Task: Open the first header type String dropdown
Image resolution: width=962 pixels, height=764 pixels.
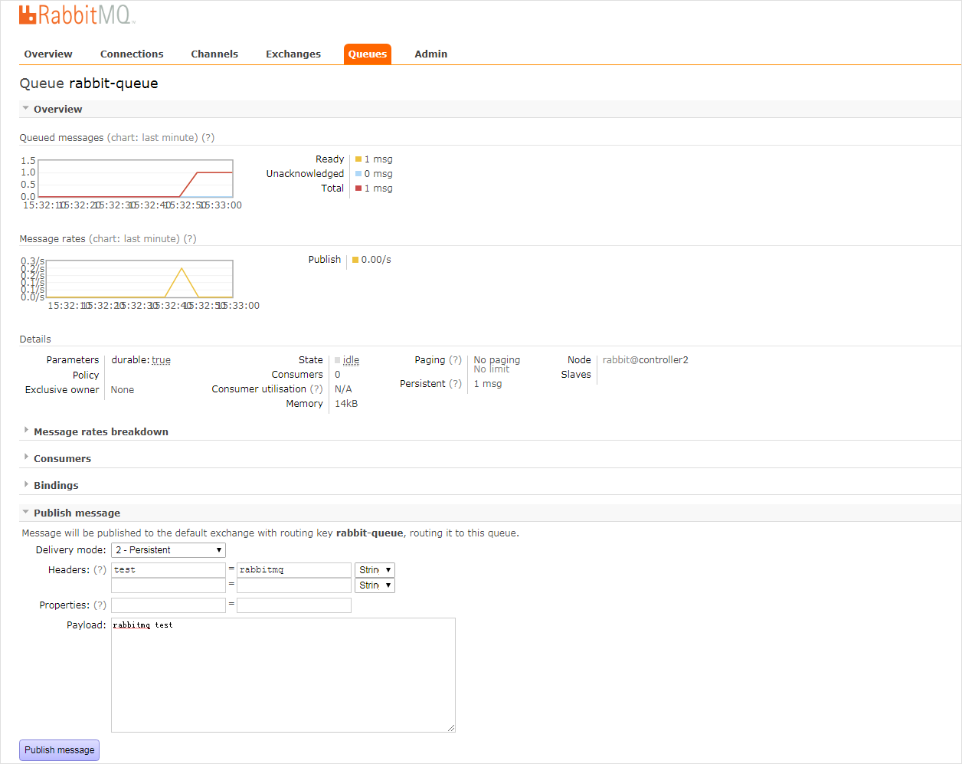Action: click(375, 570)
